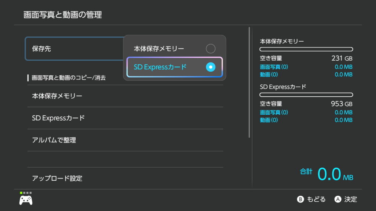Choose SD Expressカード option in the popup
376x211 pixels.
(x=160, y=67)
